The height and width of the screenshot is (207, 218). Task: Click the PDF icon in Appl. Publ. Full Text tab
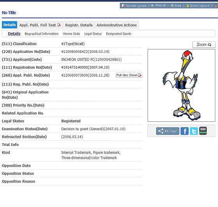coord(59,25)
